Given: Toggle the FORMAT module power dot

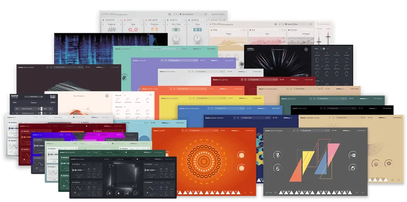Looking at the screenshot, I should click(103, 20).
